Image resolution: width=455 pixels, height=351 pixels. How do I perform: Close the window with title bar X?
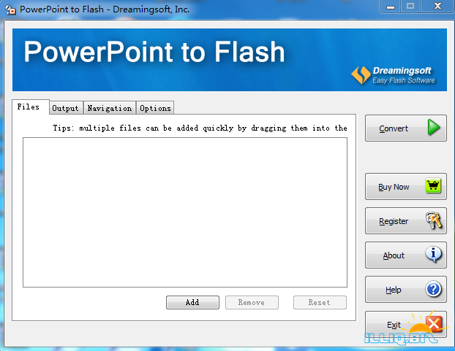(x=437, y=7)
